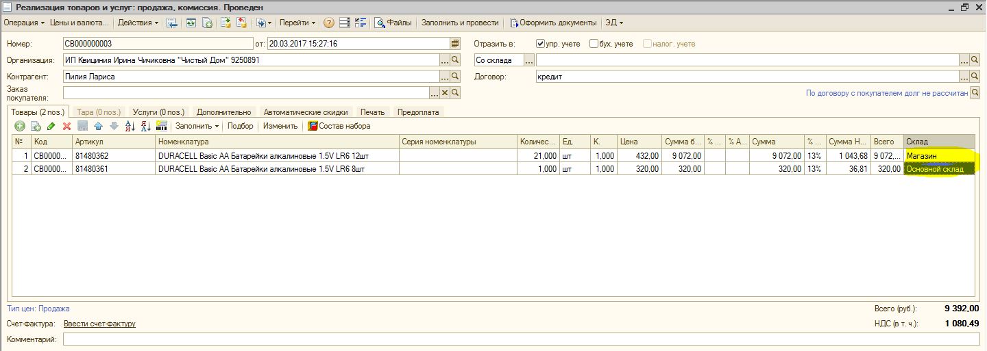Open the Автоматические скидки tab
The width and height of the screenshot is (987, 351).
(x=306, y=112)
